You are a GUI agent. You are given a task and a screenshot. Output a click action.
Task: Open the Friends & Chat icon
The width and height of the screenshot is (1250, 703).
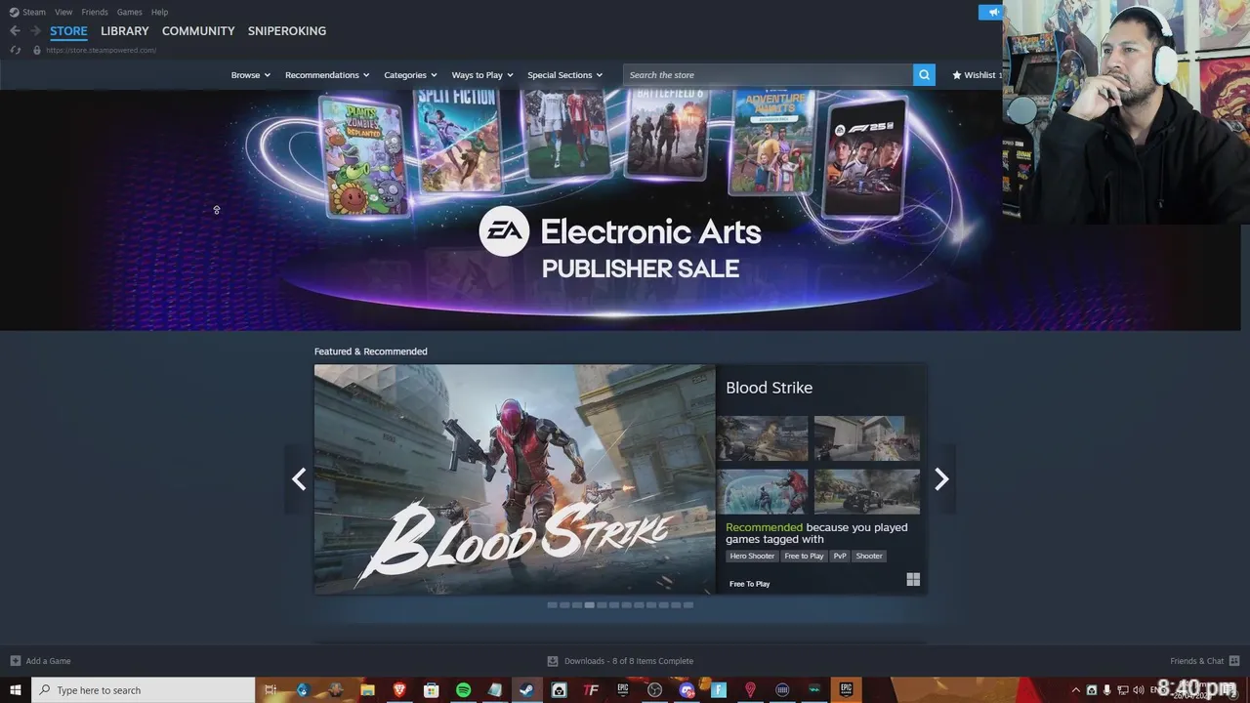coord(1234,661)
